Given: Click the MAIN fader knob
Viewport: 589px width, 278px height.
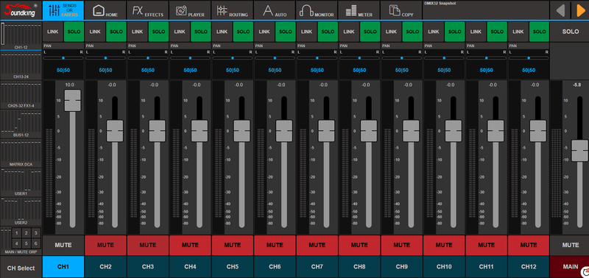Looking at the screenshot, I should pos(579,151).
